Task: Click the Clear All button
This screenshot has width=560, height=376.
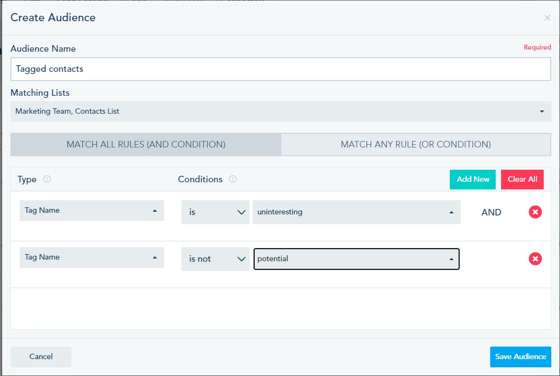Action: point(522,179)
